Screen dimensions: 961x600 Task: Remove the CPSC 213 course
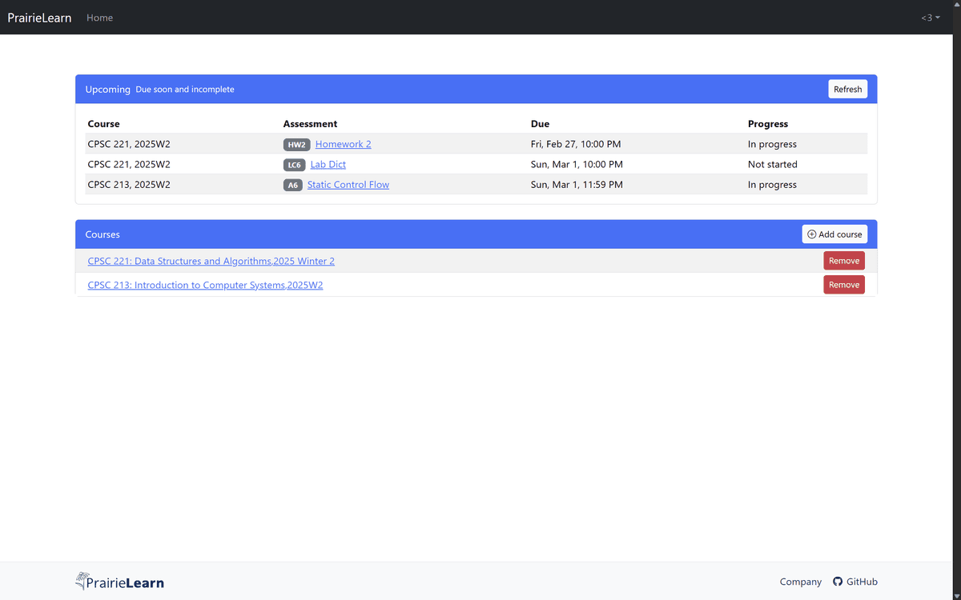pyautogui.click(x=843, y=284)
